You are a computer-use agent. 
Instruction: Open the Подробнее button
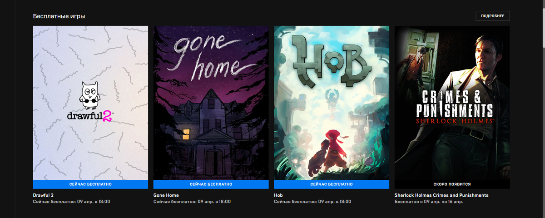pyautogui.click(x=493, y=16)
